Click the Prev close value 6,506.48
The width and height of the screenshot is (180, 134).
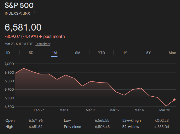point(102,127)
